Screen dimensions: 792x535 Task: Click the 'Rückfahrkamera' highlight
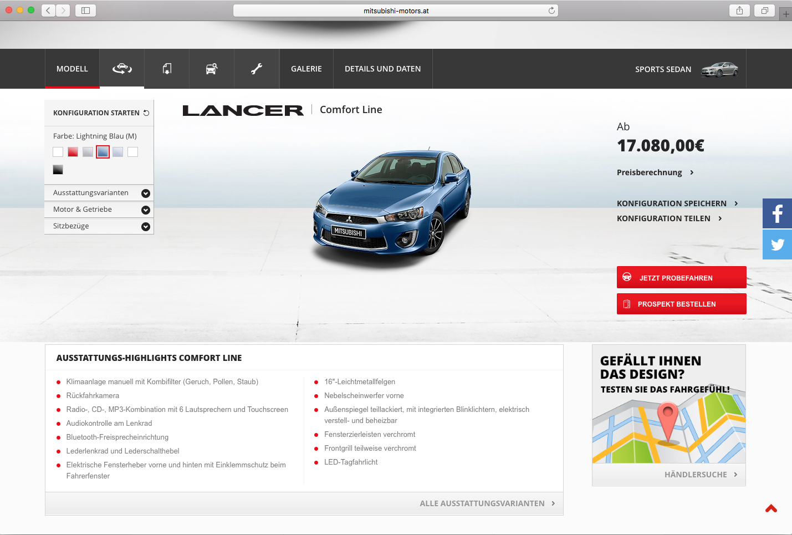pyautogui.click(x=93, y=396)
